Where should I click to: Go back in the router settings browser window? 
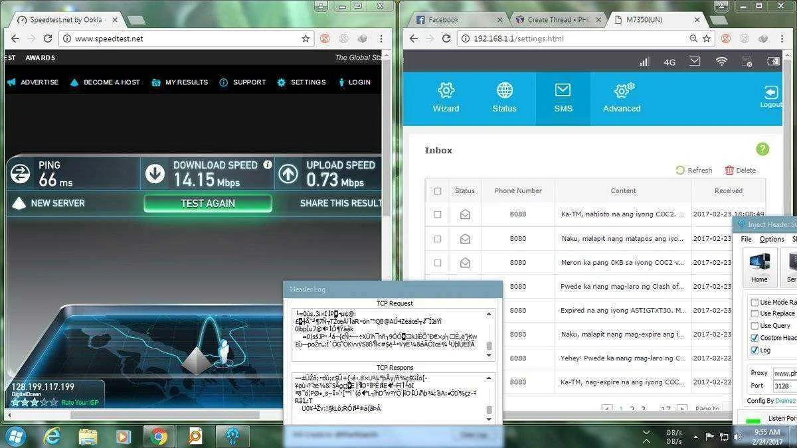pyautogui.click(x=413, y=38)
